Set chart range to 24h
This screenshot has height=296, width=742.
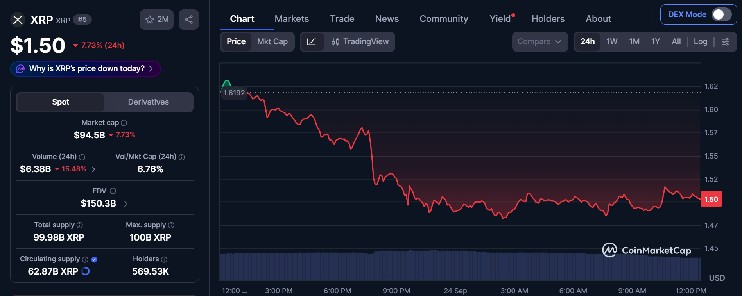588,42
